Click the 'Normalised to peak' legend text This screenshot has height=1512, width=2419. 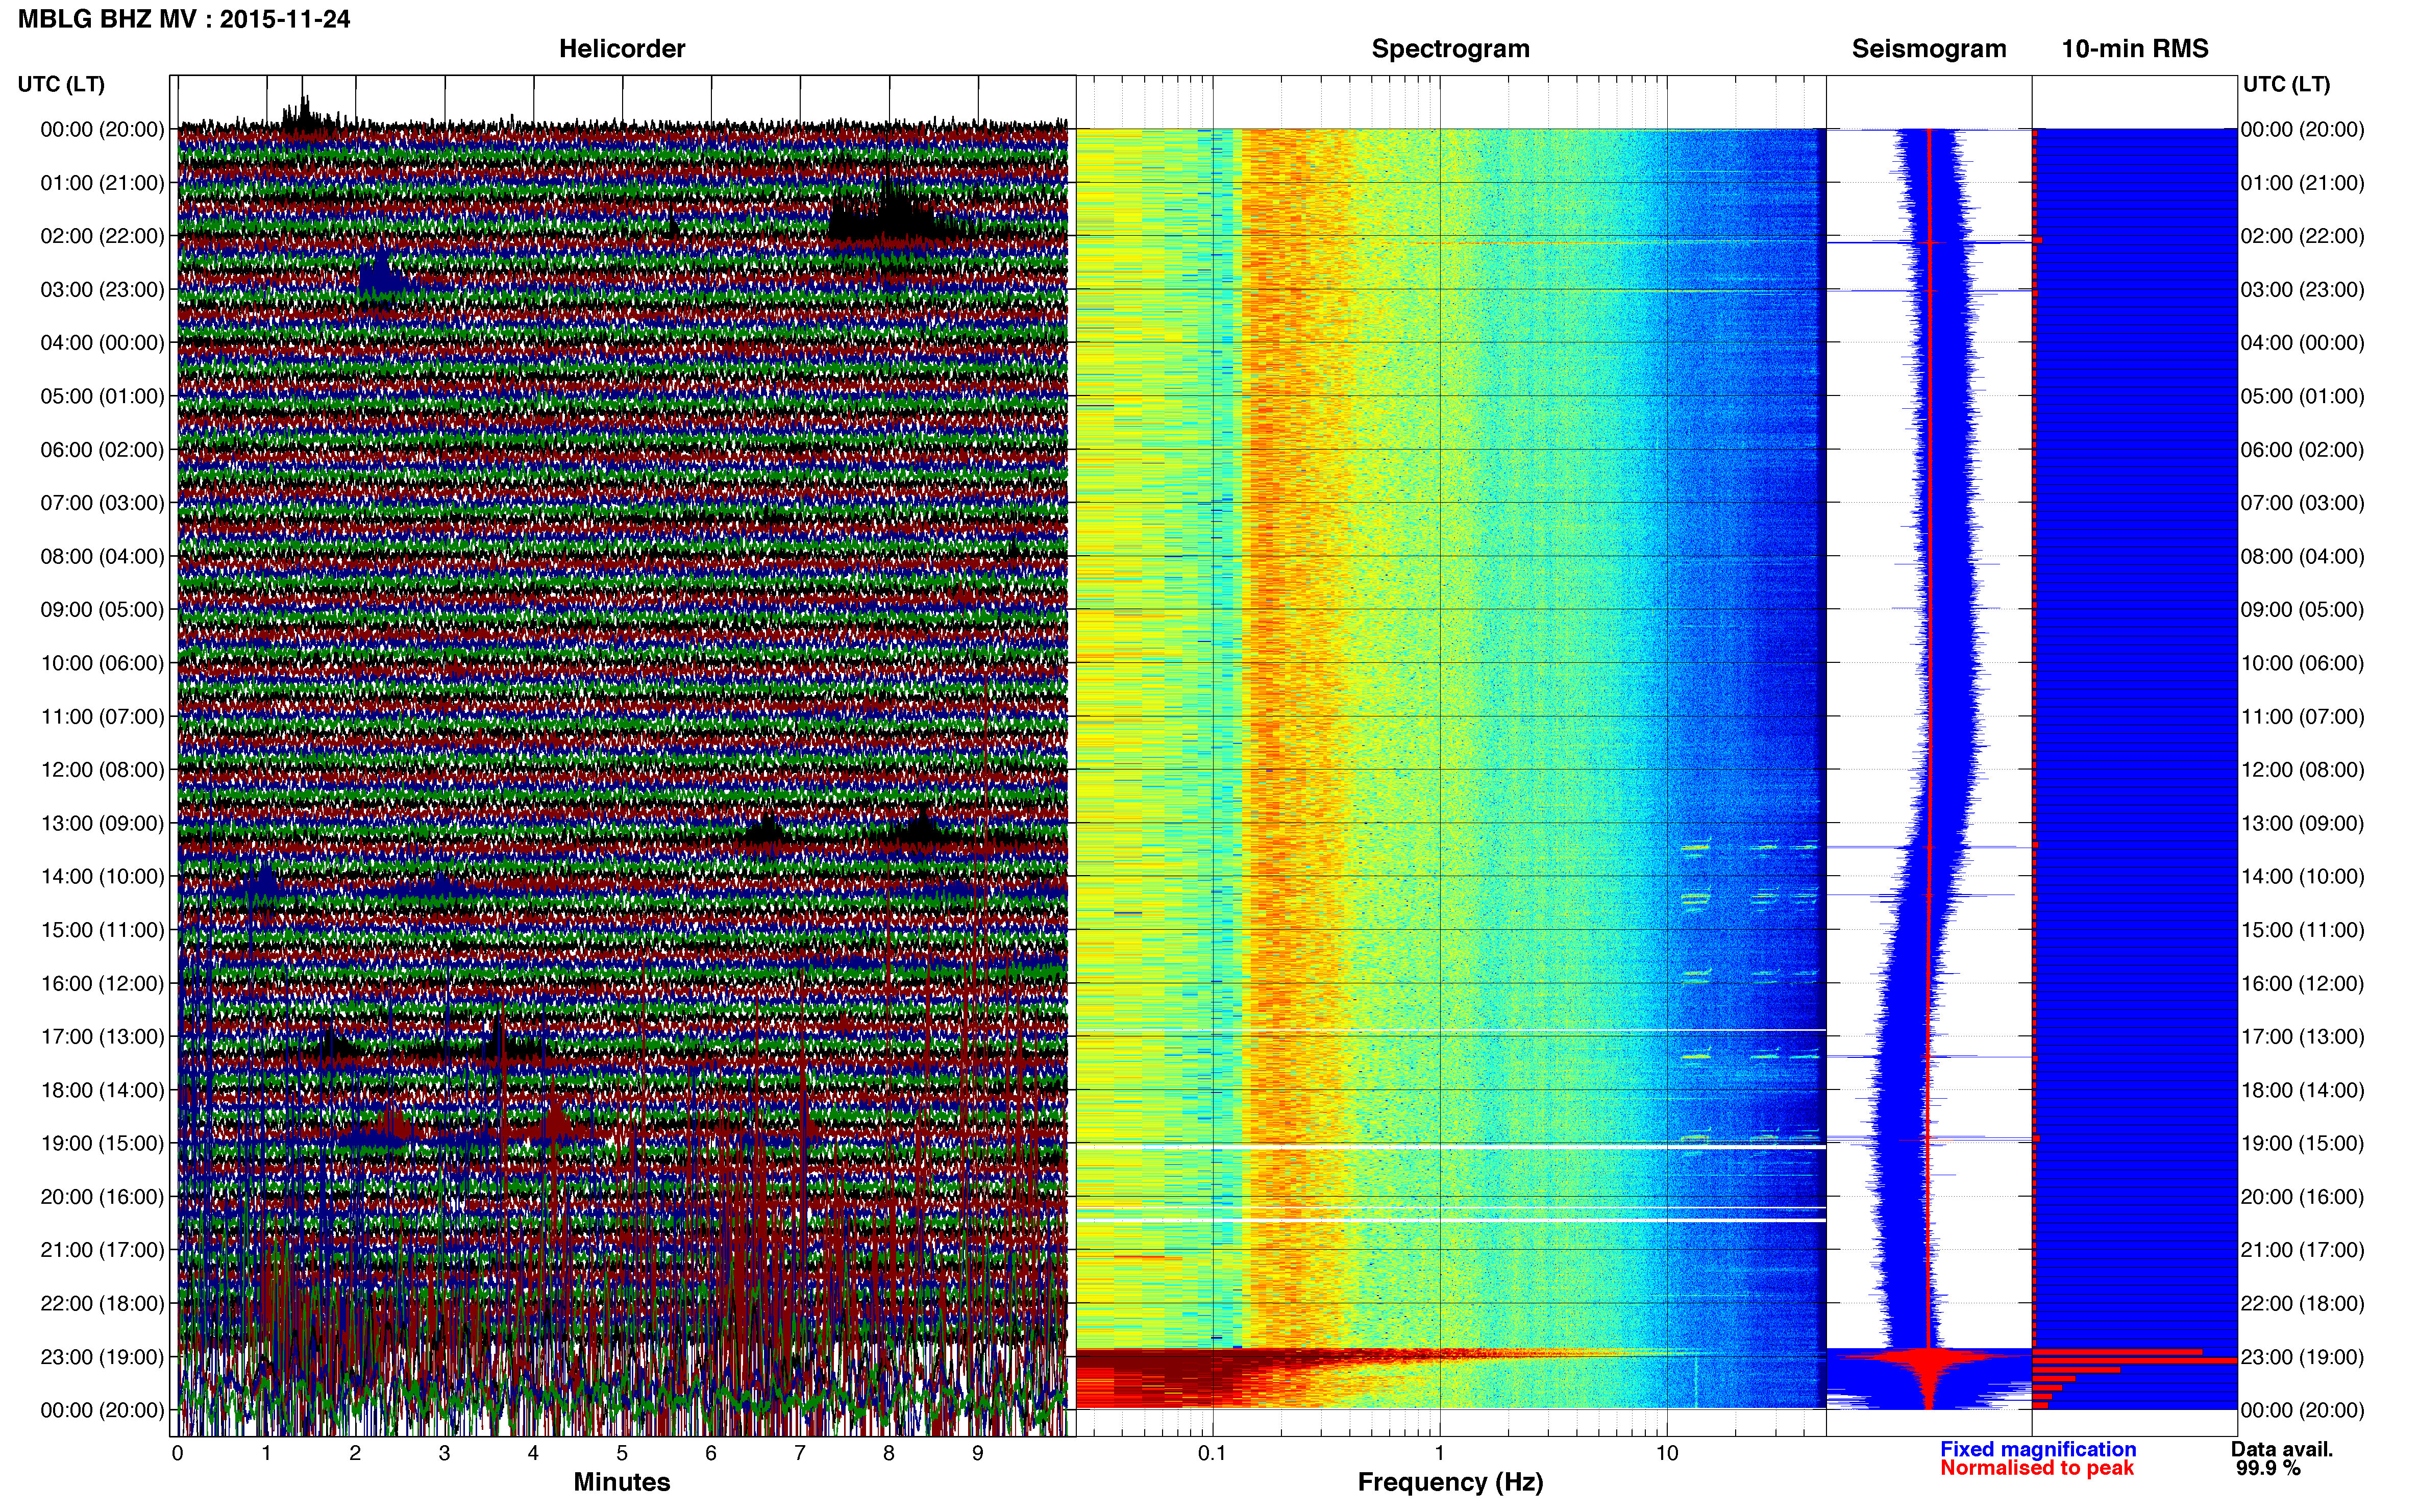tap(2037, 1468)
